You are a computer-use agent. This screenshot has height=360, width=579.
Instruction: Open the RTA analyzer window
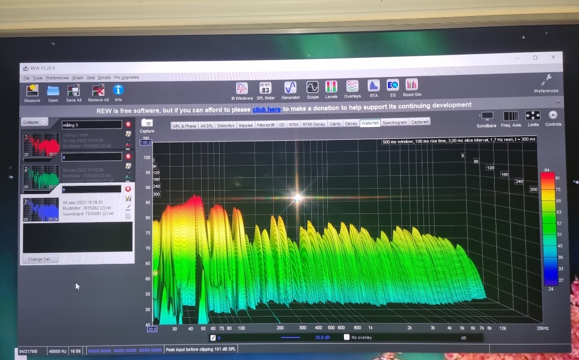coord(373,86)
